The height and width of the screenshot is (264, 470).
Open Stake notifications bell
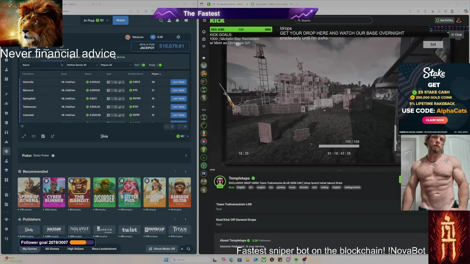[x=177, y=21]
